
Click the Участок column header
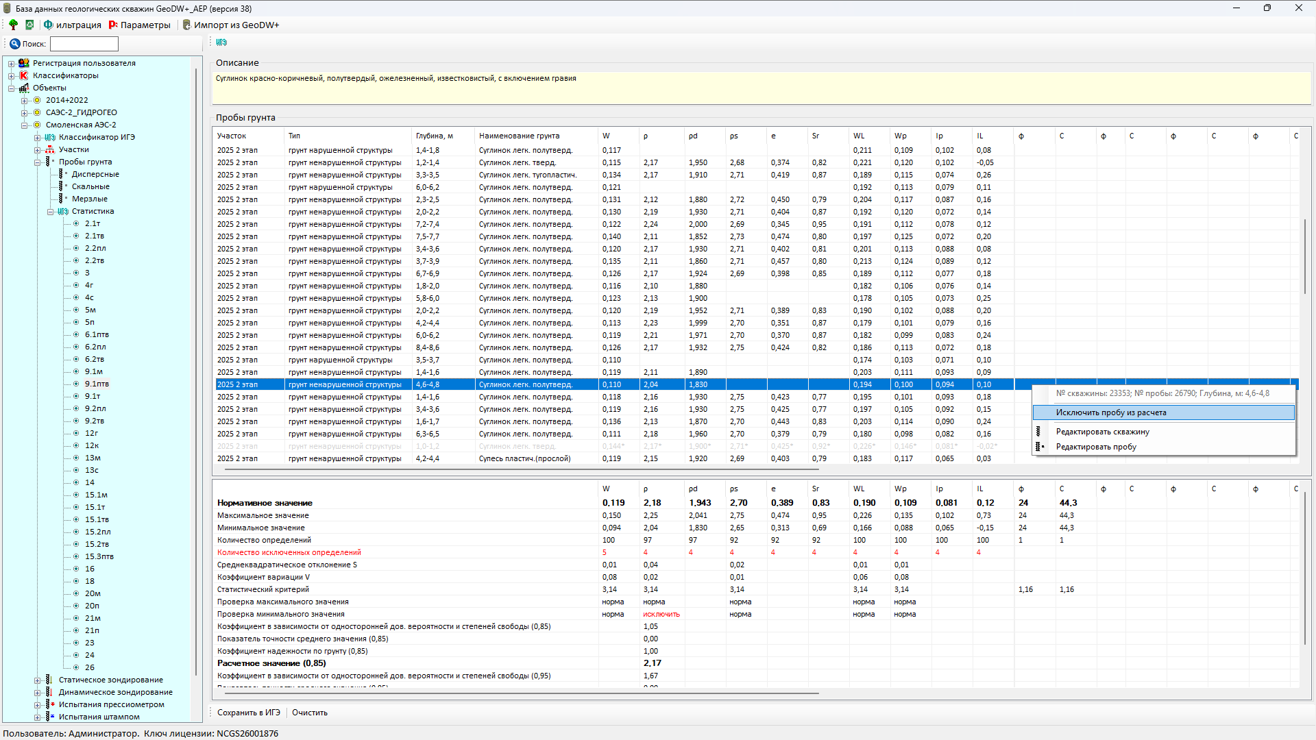click(x=250, y=136)
